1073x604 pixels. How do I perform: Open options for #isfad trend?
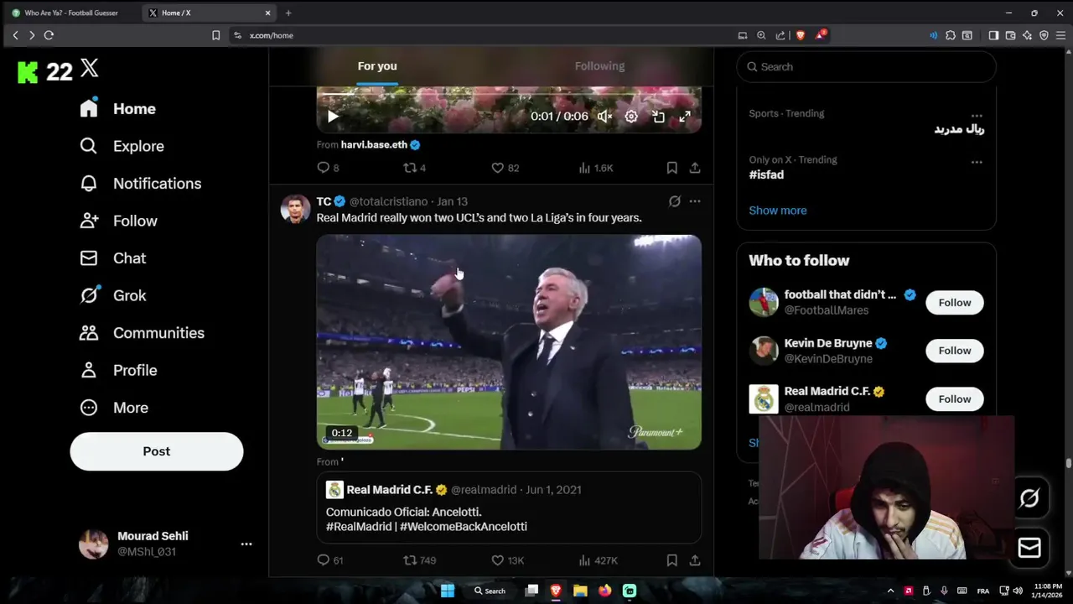977,162
